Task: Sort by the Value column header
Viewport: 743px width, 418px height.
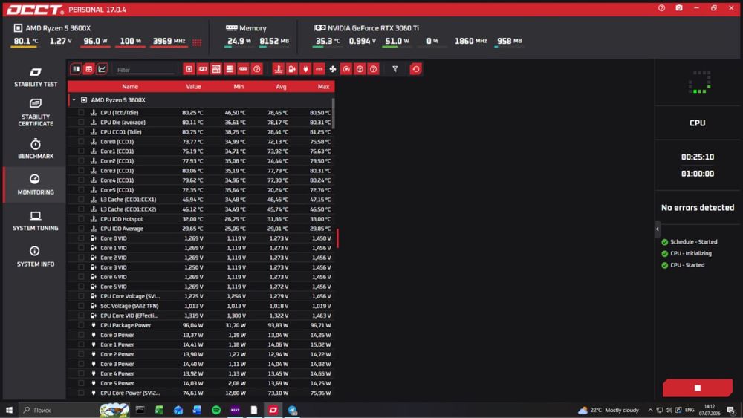Action: click(193, 87)
